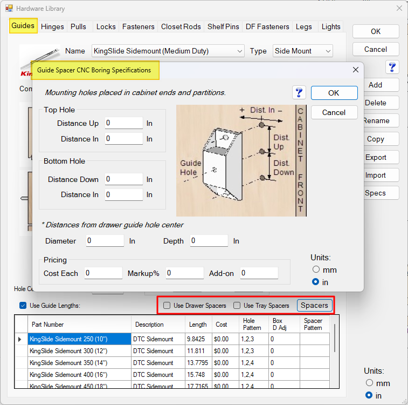Click the help icon in Hardware Library window
The width and height of the screenshot is (408, 405).
tap(392, 67)
